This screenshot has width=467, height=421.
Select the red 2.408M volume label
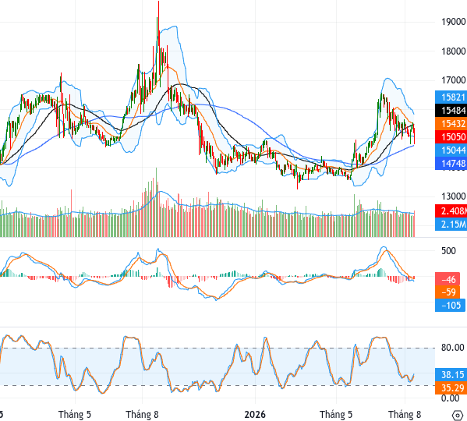tap(451, 210)
